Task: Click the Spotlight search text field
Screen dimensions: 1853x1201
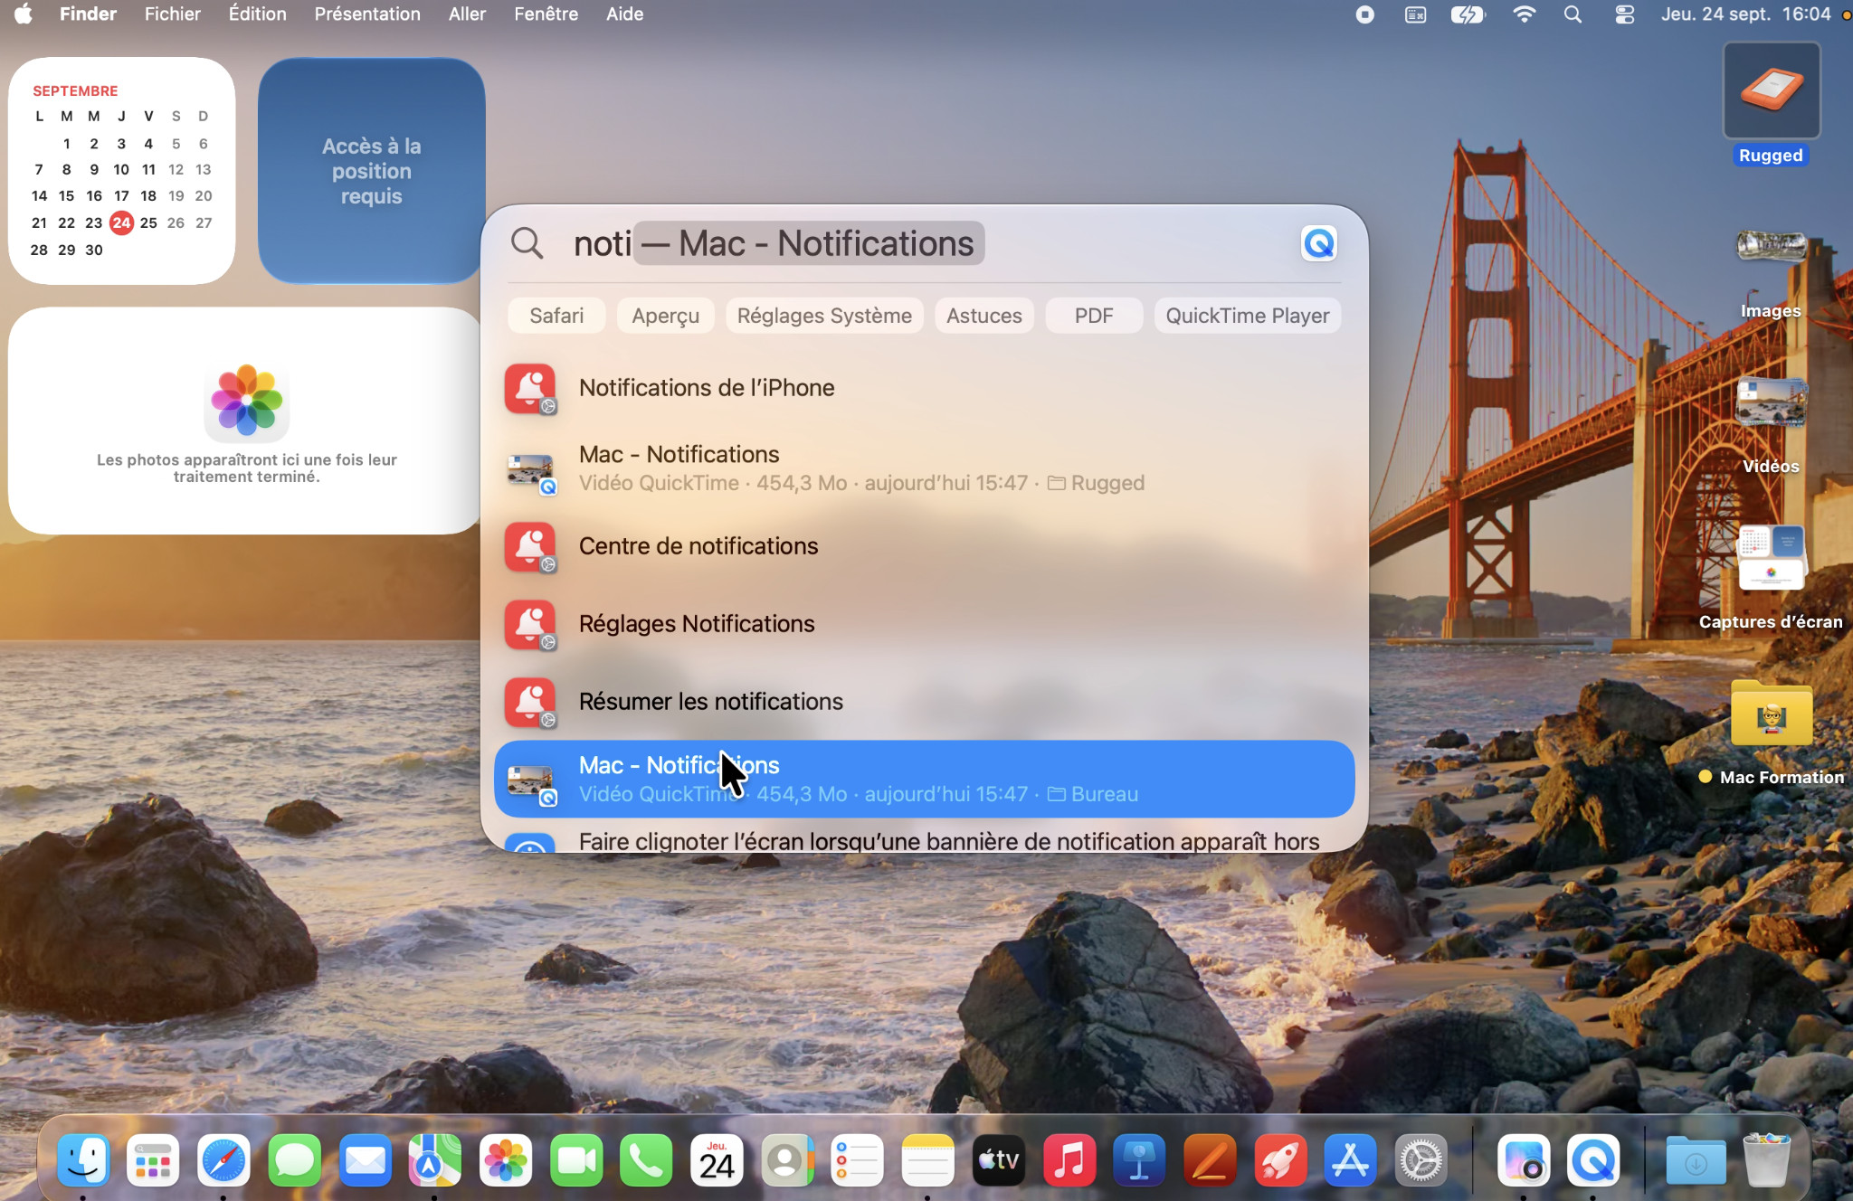Action: 905,243
